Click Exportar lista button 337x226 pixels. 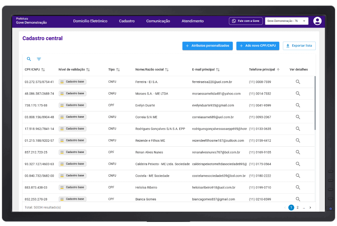pos(299,46)
